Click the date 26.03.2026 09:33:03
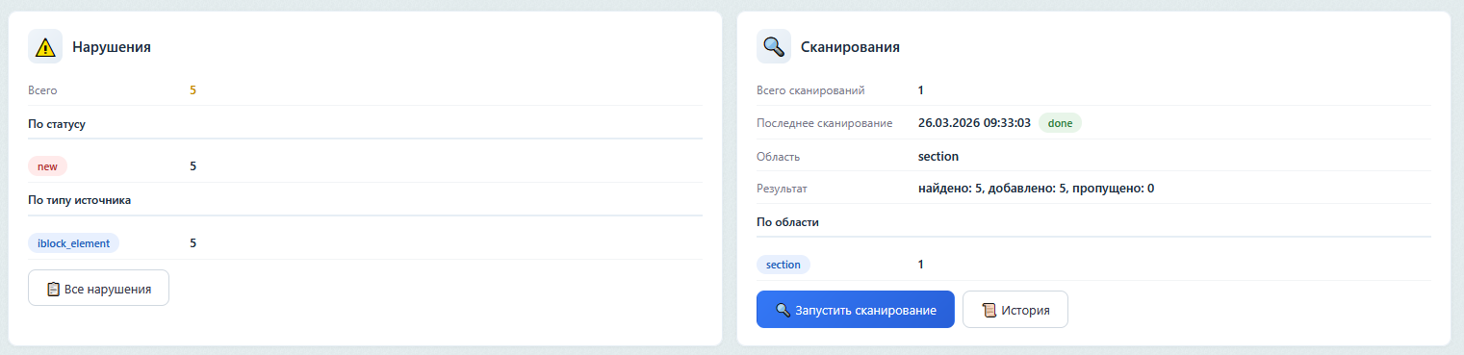Screen dimensions: 1464x355 tap(974, 123)
